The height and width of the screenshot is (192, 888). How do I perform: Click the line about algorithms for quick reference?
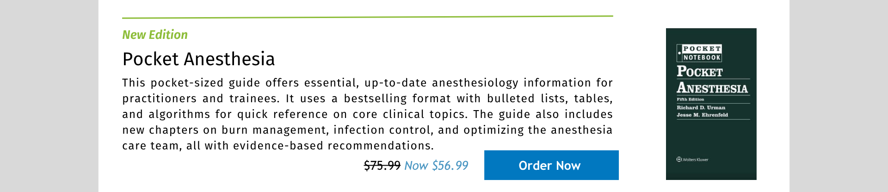click(x=368, y=114)
